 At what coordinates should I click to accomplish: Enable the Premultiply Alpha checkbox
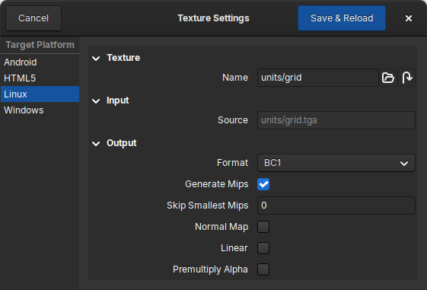click(263, 269)
